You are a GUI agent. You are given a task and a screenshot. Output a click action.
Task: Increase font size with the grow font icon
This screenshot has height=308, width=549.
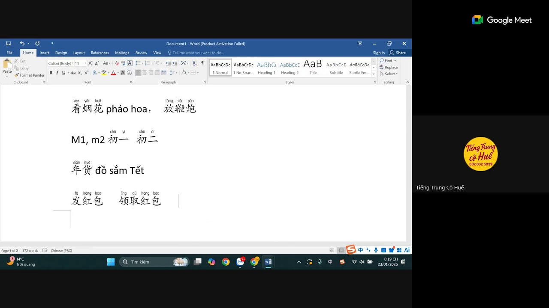(x=90, y=63)
